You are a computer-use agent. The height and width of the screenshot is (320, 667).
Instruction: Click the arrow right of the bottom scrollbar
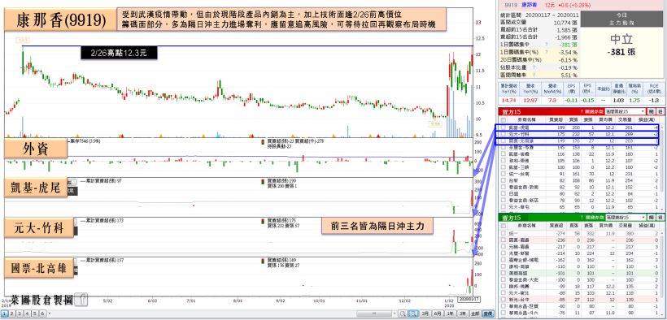(395, 314)
